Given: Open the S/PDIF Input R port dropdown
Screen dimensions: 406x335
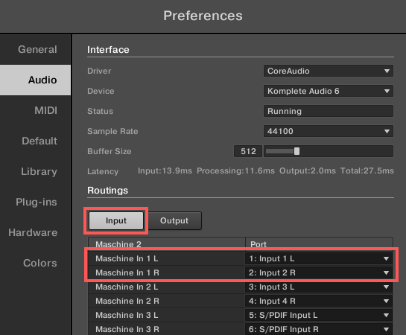Looking at the screenshot, I should (x=319, y=329).
